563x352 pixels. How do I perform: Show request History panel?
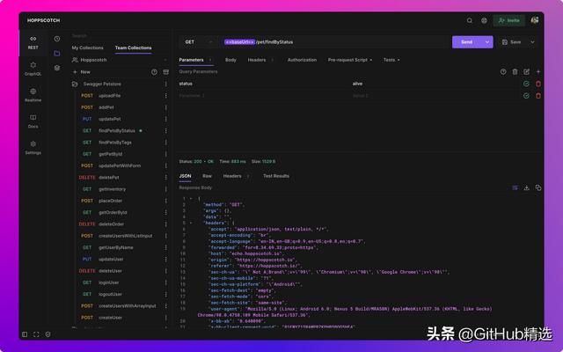(x=57, y=39)
